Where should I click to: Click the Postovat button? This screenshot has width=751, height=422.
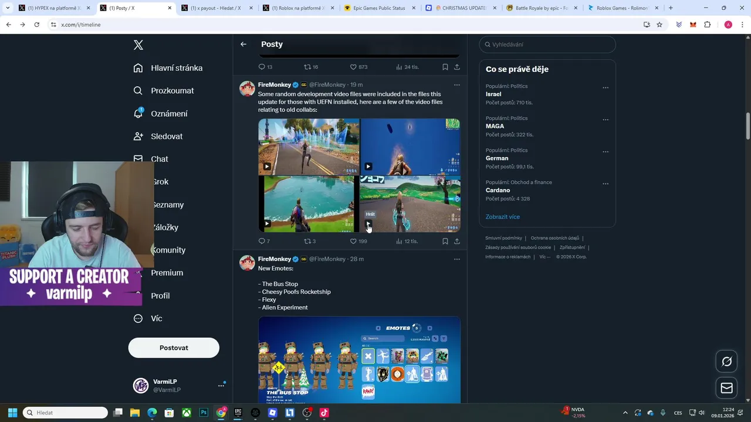coord(174,348)
